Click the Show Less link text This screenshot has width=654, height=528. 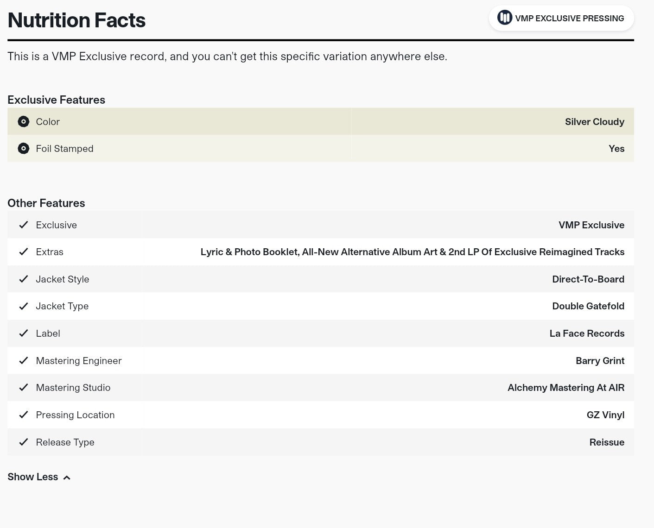click(x=33, y=477)
